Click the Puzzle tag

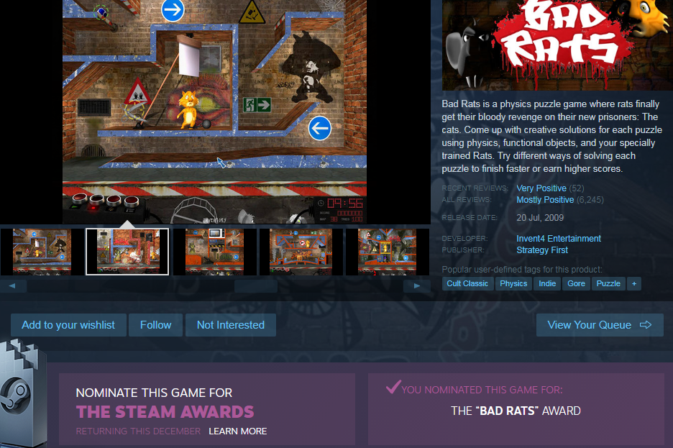pyautogui.click(x=608, y=283)
